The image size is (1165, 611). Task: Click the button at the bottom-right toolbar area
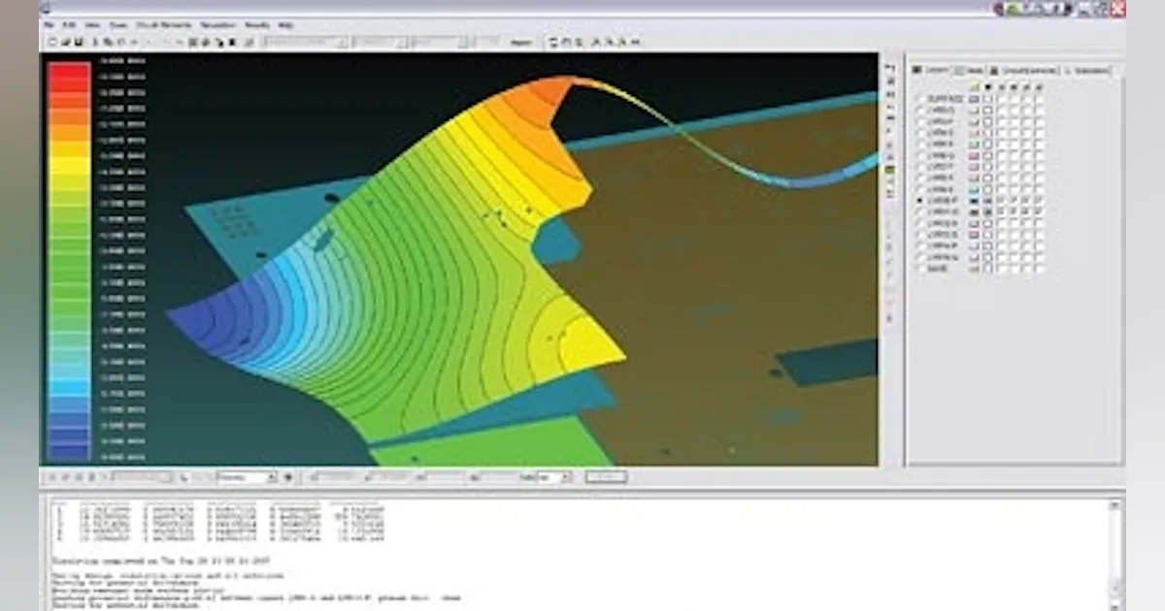(x=604, y=477)
